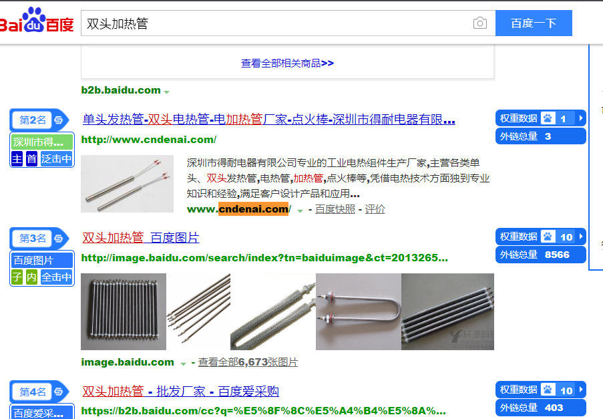Screen dimensions: 603x419
Task: Expand the 权重数据 arrow for the 百度爱采购 result
Action: (x=581, y=390)
